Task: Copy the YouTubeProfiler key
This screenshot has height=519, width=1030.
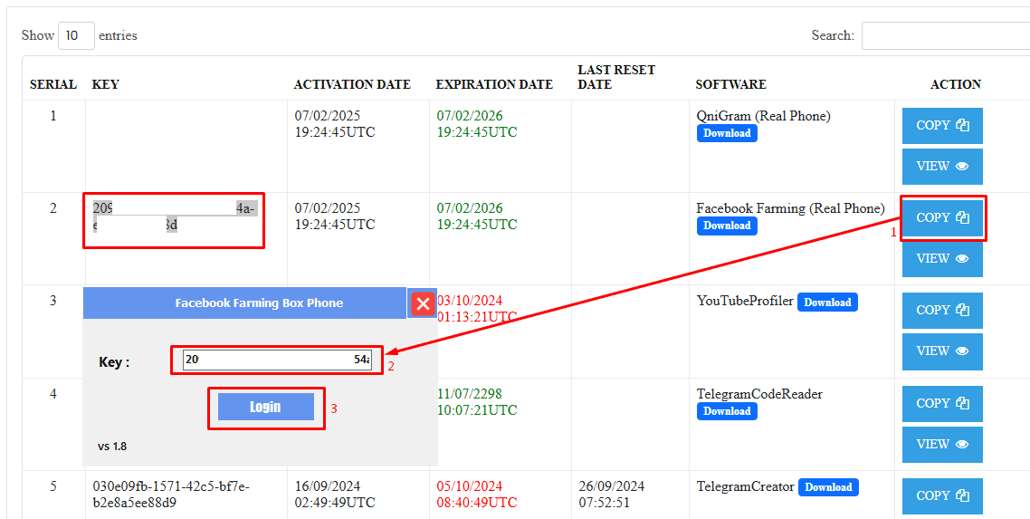Action: [942, 310]
